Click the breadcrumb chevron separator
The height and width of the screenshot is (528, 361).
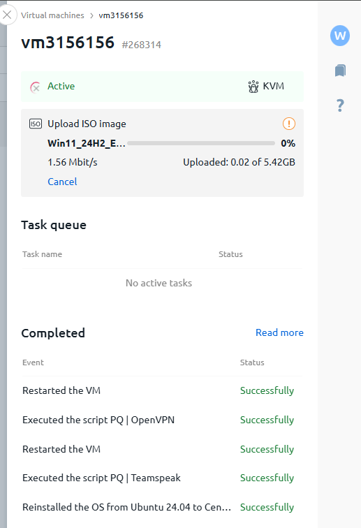point(91,16)
